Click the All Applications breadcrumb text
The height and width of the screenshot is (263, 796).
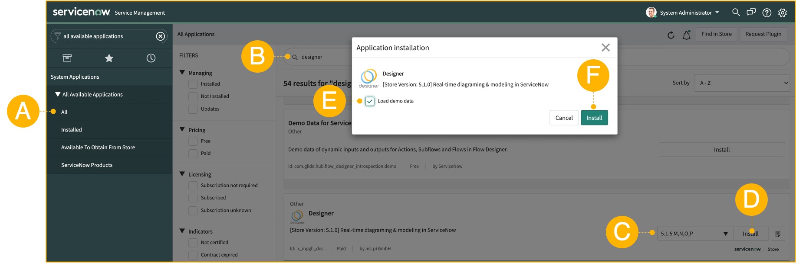[x=196, y=34]
